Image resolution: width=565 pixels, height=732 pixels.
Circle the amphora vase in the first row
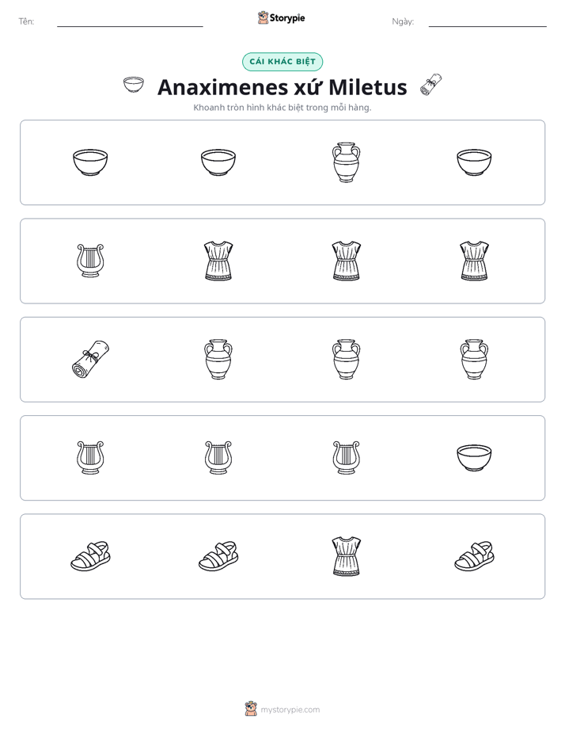(x=346, y=162)
